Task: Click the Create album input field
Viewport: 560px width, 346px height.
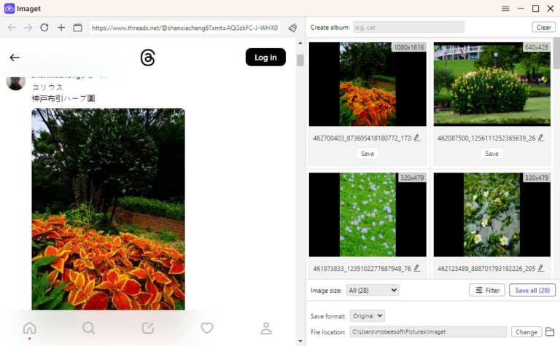Action: point(408,27)
